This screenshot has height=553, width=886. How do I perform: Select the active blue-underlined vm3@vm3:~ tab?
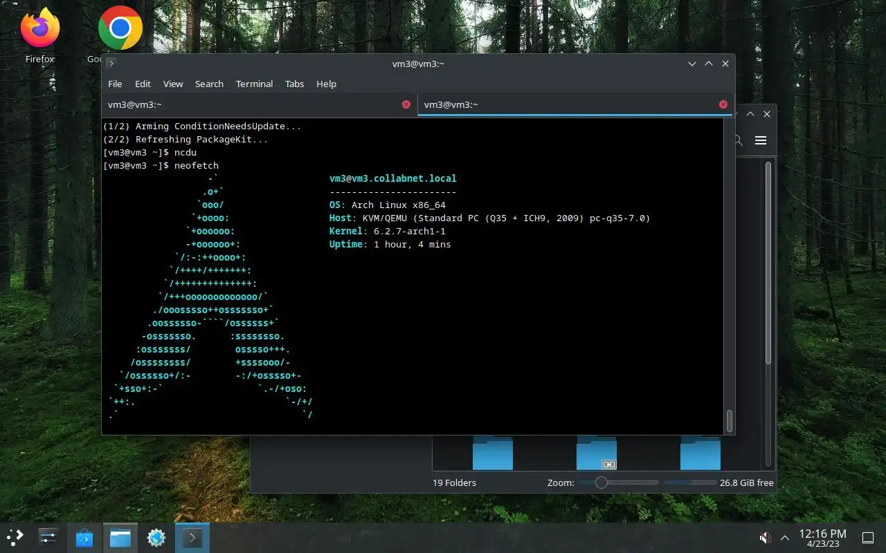(576, 104)
